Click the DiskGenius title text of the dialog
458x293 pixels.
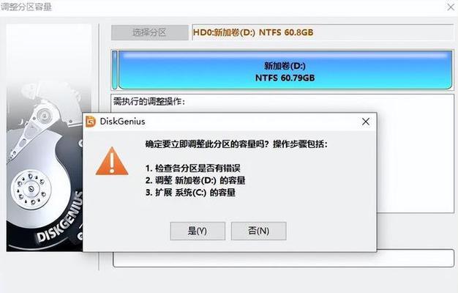(x=122, y=122)
